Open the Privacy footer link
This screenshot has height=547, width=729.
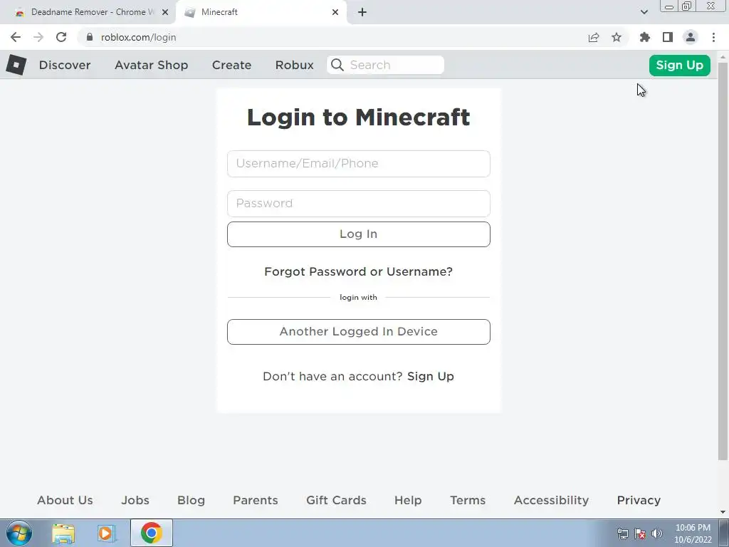coord(639,500)
